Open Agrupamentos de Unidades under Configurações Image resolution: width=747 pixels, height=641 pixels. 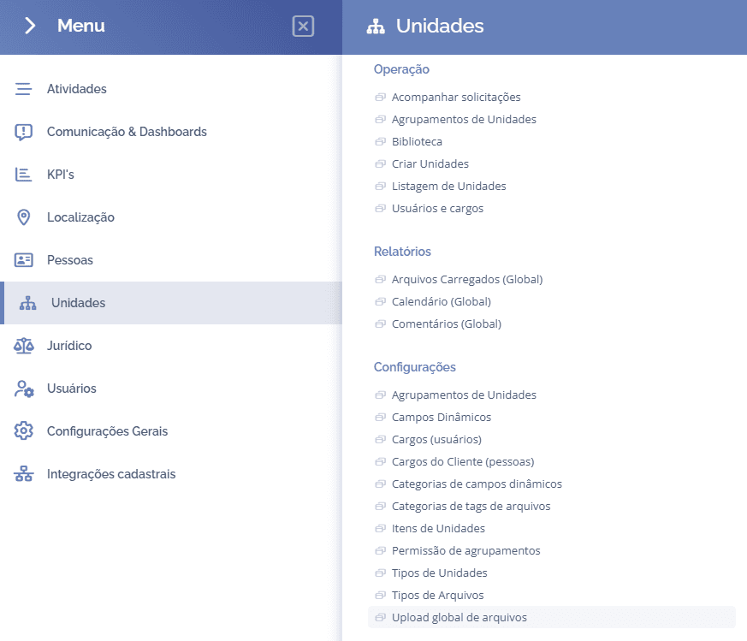tap(464, 395)
